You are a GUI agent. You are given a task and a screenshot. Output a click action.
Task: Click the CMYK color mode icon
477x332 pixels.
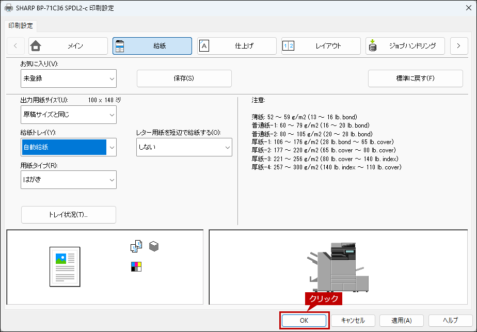point(136,266)
